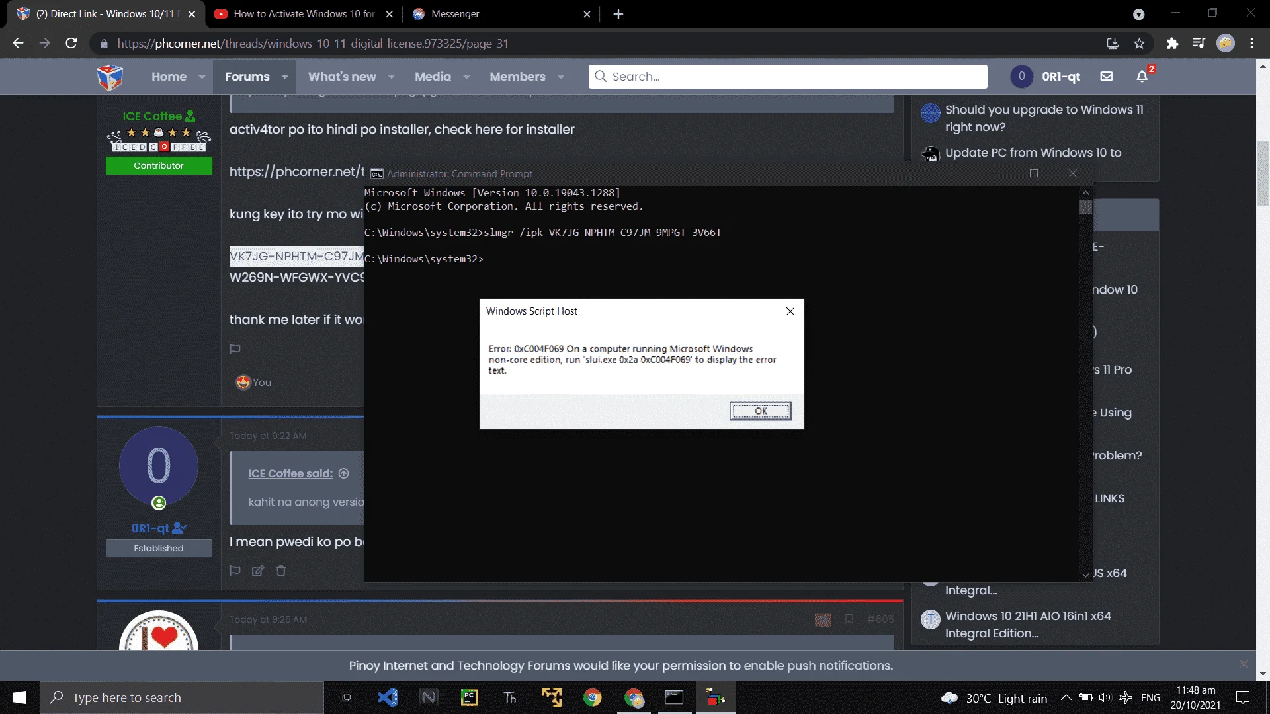
Task: Open the Windows notification center icon
Action: tap(1243, 697)
